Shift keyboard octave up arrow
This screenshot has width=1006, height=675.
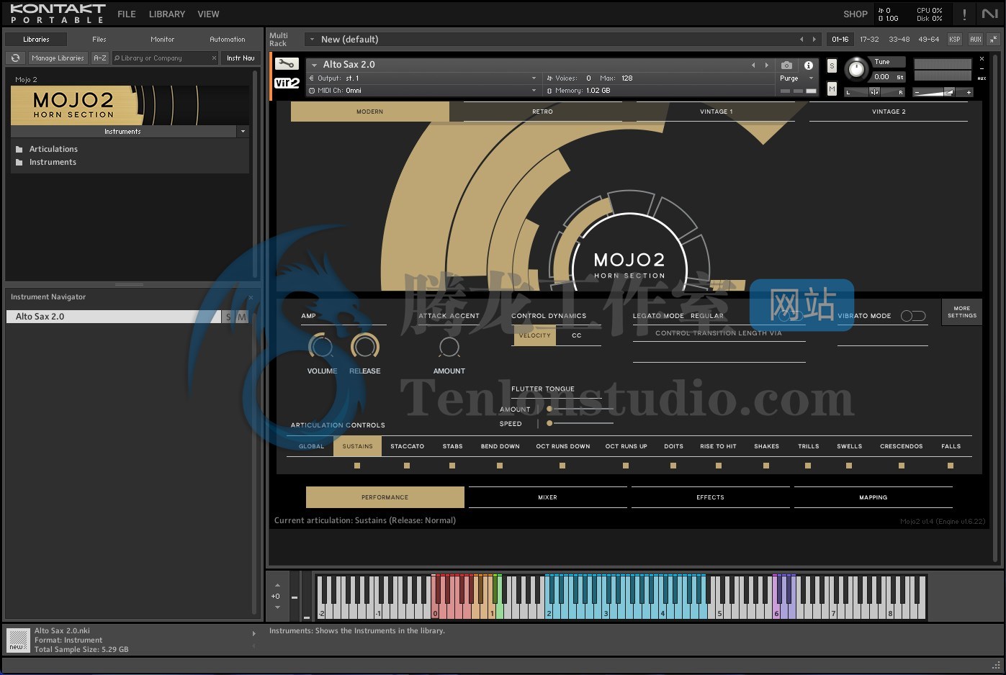pos(277,585)
